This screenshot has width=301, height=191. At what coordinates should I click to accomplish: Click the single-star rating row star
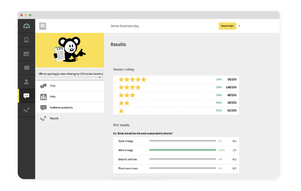pyautogui.click(x=121, y=111)
